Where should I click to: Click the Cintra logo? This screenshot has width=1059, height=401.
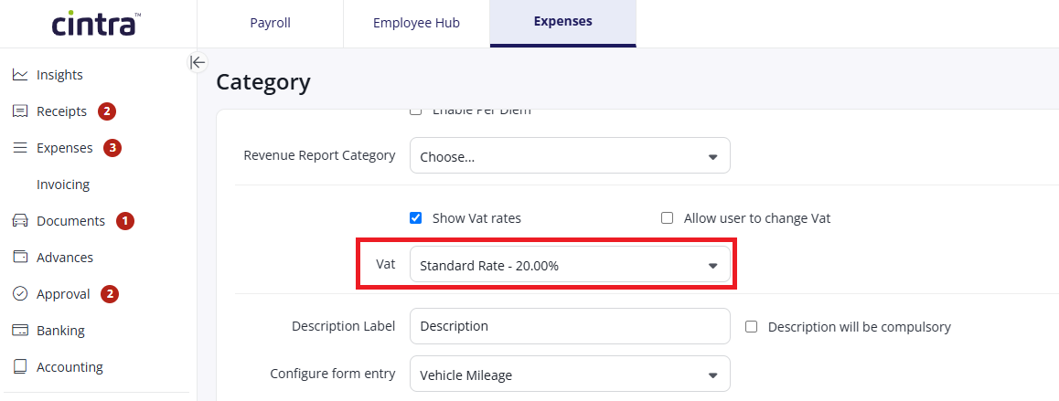point(97,23)
